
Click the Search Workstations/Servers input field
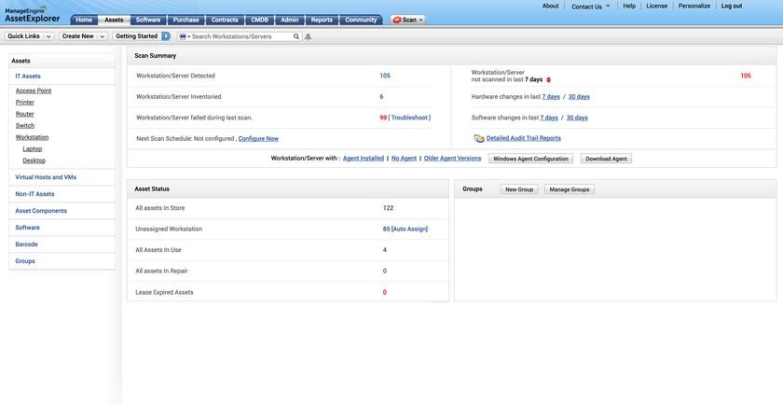pyautogui.click(x=241, y=36)
